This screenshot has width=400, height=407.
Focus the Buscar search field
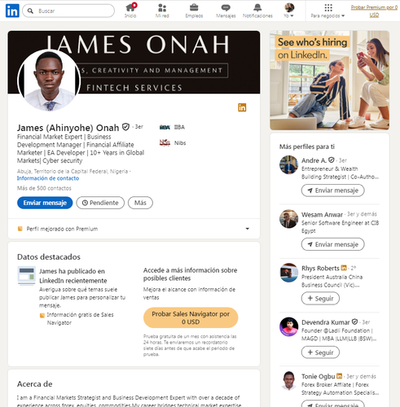[68, 11]
